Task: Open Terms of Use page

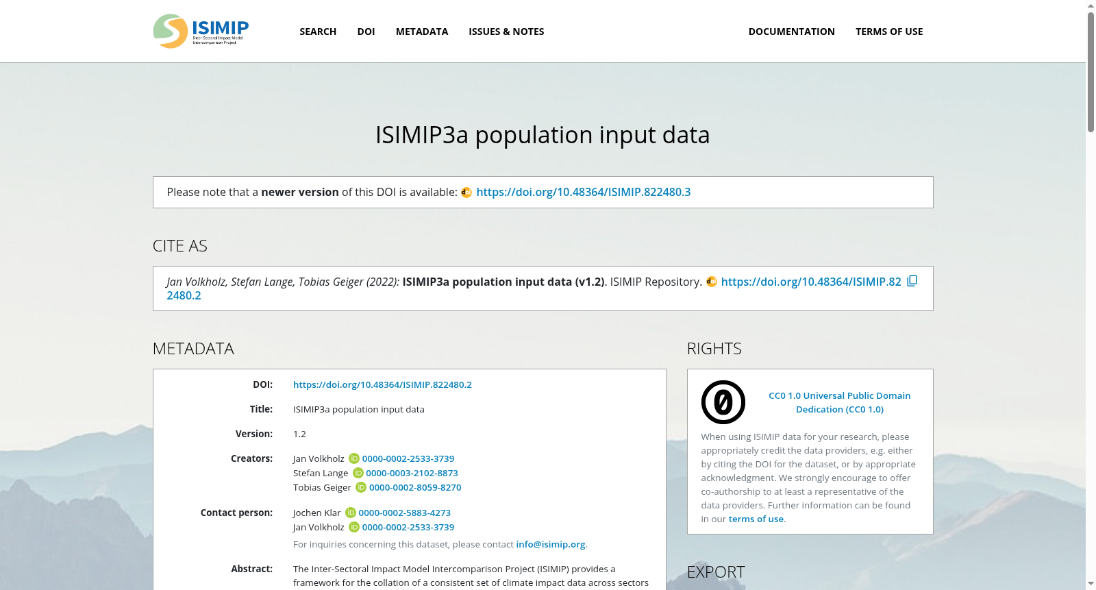Action: [889, 32]
